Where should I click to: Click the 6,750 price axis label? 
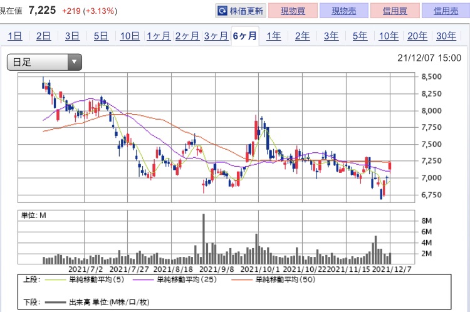(431, 195)
